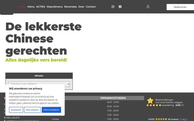194x121 pixels.
Task: Open the Maandmenu page
Action: pyautogui.click(x=54, y=7)
